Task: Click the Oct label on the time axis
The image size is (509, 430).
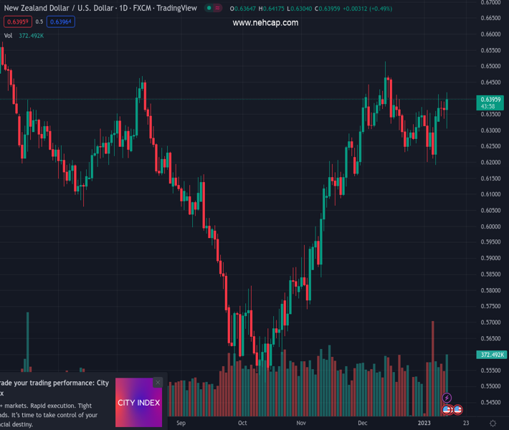Action: 242,424
